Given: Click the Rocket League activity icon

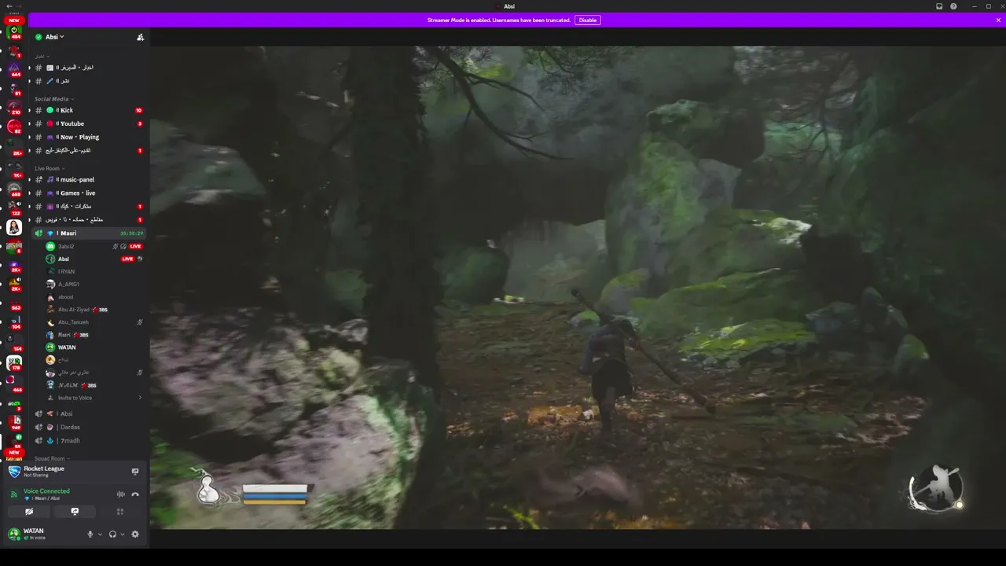Looking at the screenshot, I should click(14, 472).
